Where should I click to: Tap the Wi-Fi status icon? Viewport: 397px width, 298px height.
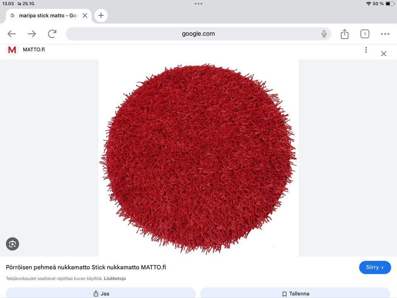click(368, 4)
